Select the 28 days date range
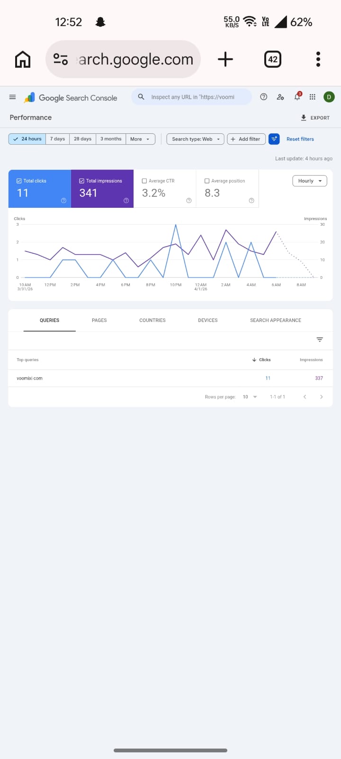 (82, 139)
